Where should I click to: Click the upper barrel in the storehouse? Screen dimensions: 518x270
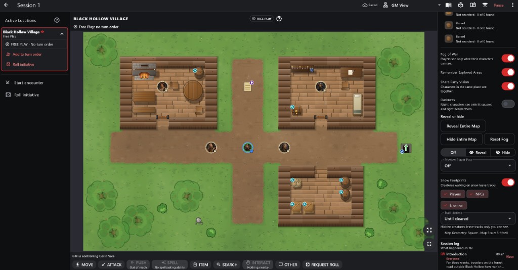pyautogui.click(x=344, y=183)
